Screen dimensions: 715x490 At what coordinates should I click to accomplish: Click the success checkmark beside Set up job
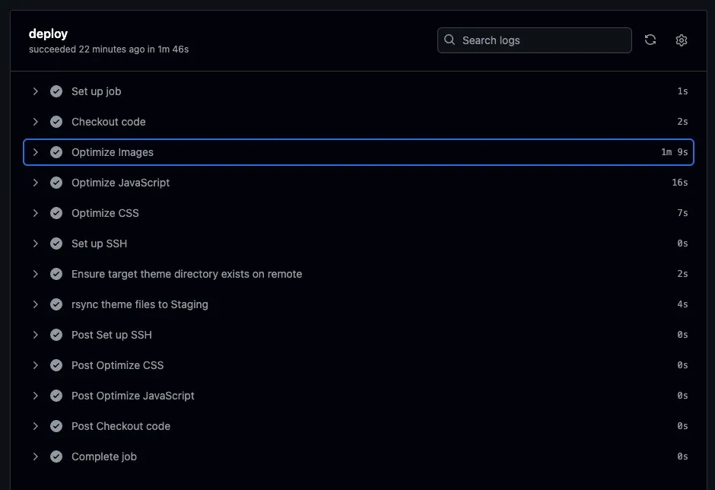point(56,91)
